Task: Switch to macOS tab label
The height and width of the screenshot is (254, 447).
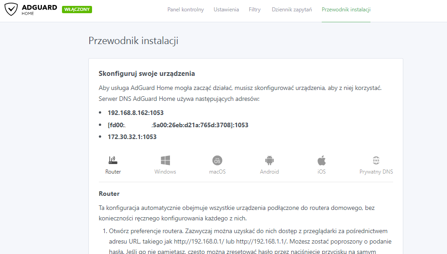Action: click(x=217, y=171)
